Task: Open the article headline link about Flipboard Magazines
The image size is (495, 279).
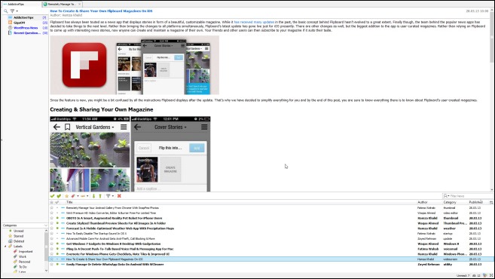Action: 101,11
